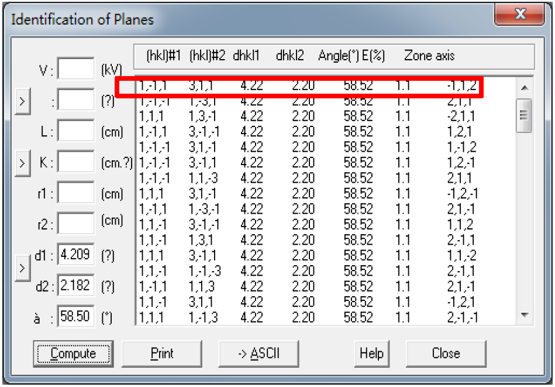Focus the L (cm) input field
The image size is (555, 387).
click(76, 131)
